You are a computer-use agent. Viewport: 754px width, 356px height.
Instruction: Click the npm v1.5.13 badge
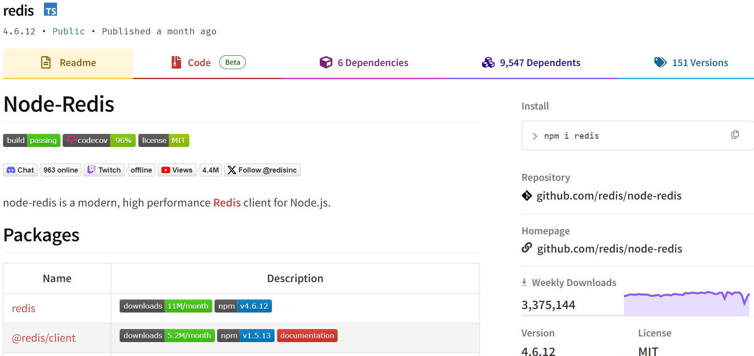pyautogui.click(x=246, y=336)
